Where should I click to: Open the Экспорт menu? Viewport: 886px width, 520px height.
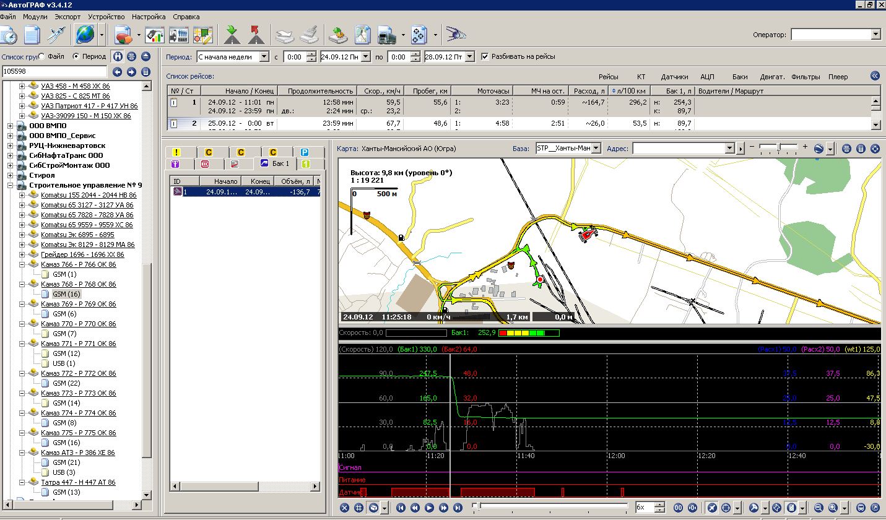coord(67,17)
